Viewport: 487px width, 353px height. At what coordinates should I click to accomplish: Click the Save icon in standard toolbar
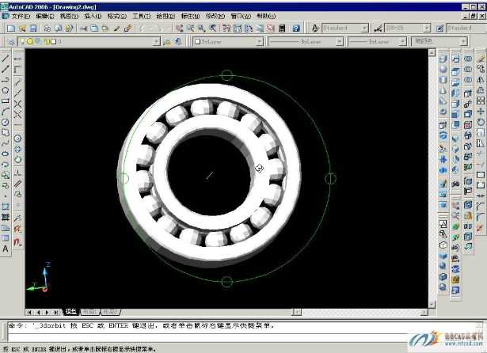pyautogui.click(x=32, y=28)
